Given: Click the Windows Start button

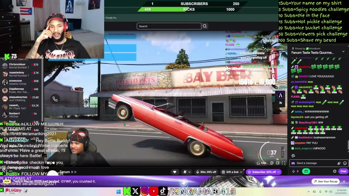Looking at the screenshot, I should (118, 192).
